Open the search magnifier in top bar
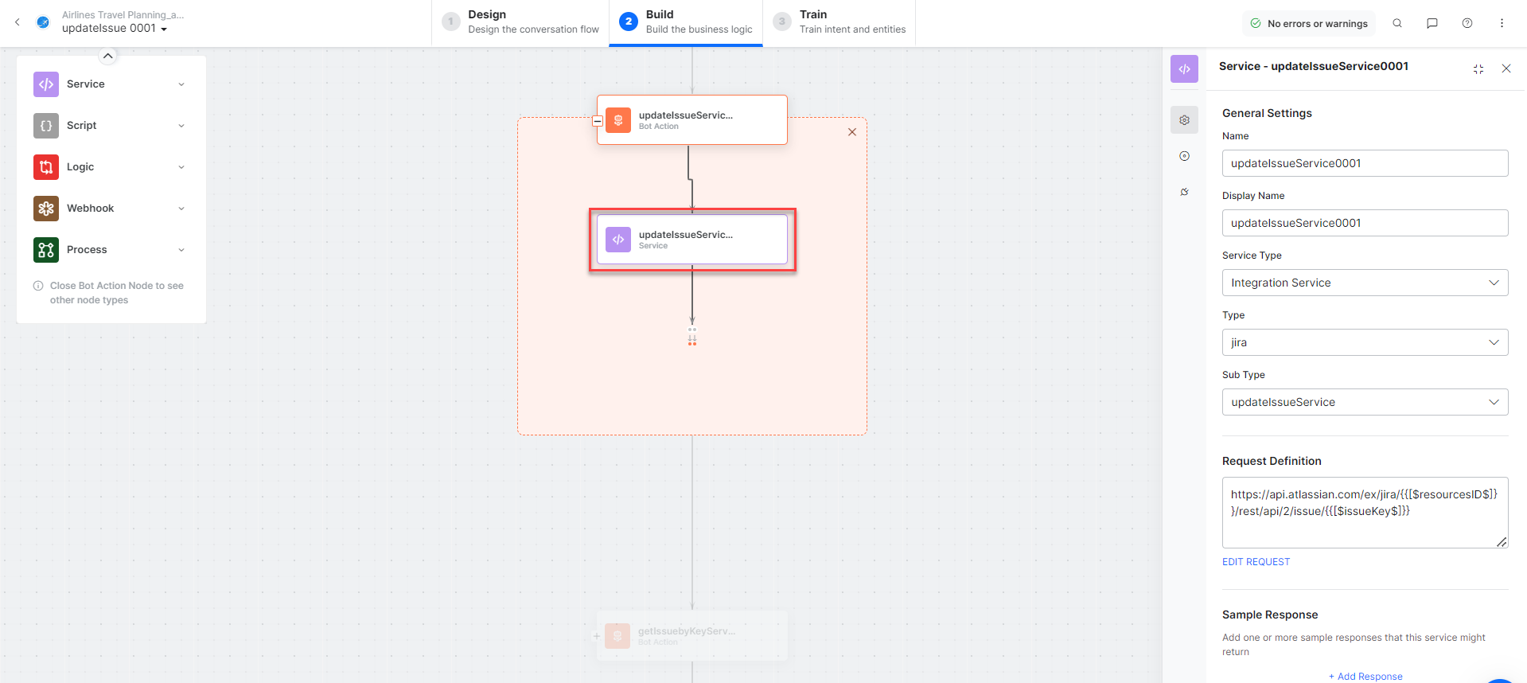Viewport: 1527px width, 683px height. click(x=1397, y=23)
